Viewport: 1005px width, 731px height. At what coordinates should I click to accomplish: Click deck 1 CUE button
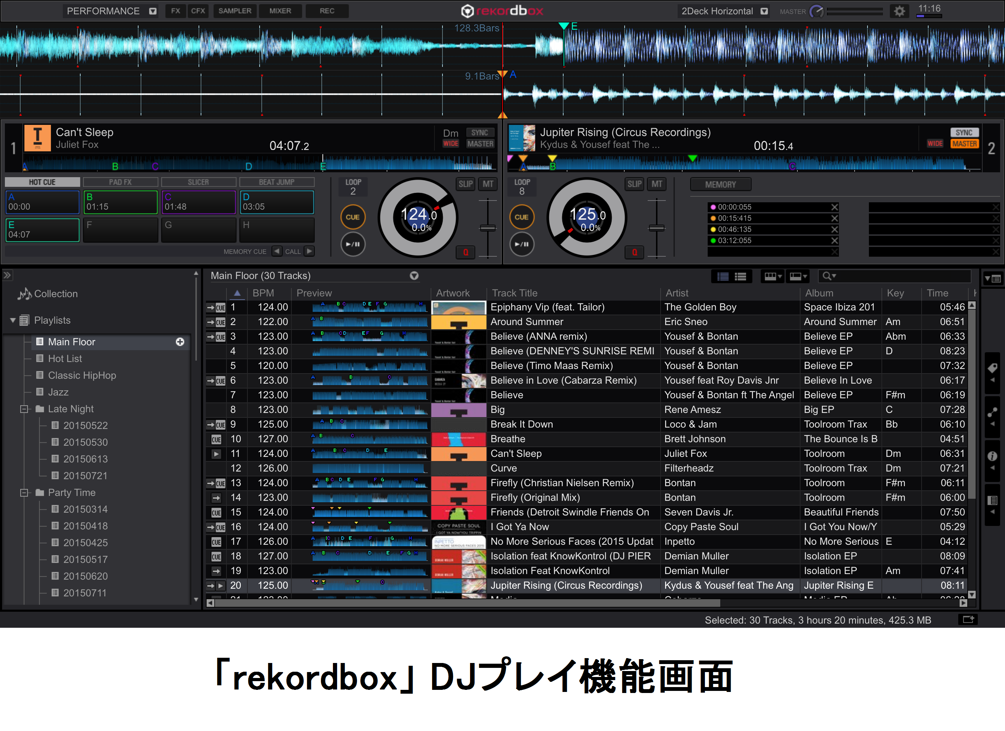[353, 217]
